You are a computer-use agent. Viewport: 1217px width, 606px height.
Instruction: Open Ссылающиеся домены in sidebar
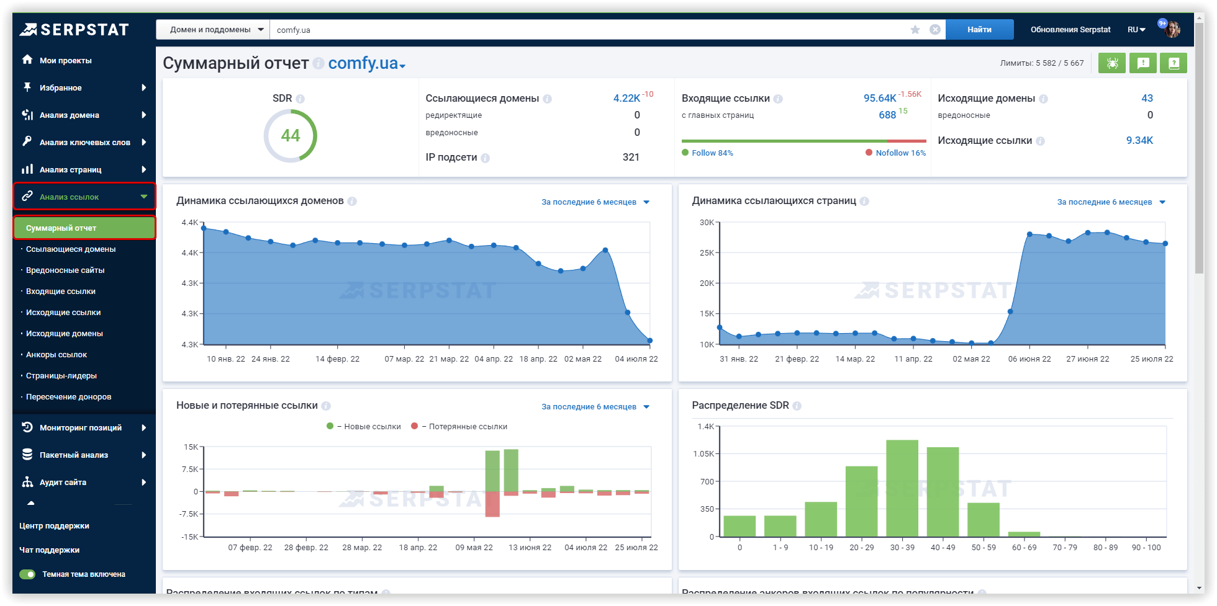[x=71, y=249]
